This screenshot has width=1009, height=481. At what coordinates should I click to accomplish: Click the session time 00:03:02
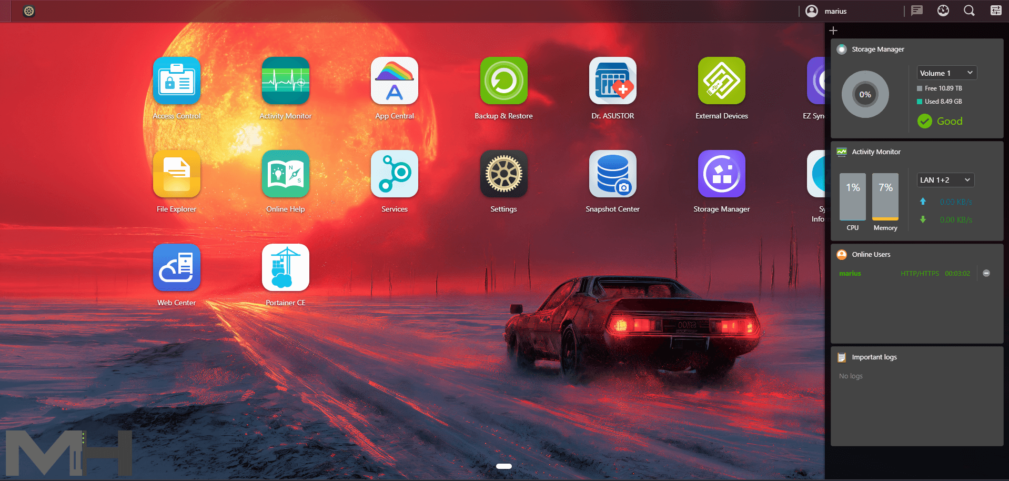(x=957, y=273)
